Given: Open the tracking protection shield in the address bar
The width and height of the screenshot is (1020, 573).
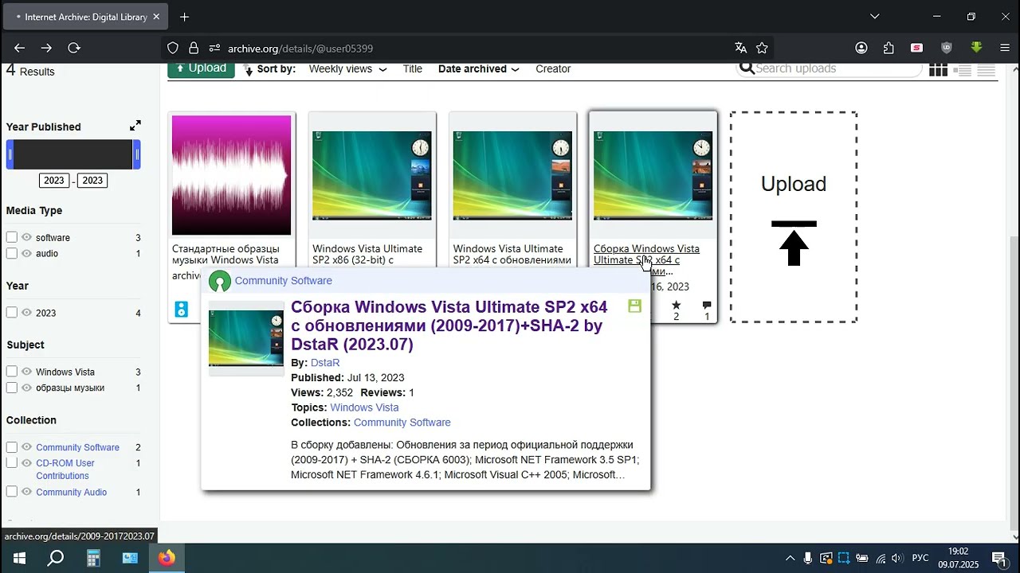Looking at the screenshot, I should tap(173, 48).
